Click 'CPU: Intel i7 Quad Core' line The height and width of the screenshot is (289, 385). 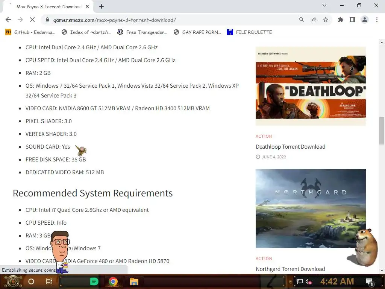pyautogui.click(x=87, y=210)
